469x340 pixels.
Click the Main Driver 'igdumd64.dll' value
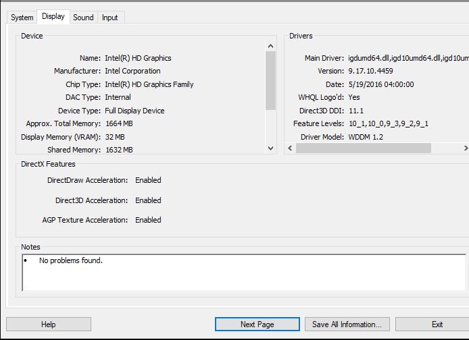coord(409,58)
